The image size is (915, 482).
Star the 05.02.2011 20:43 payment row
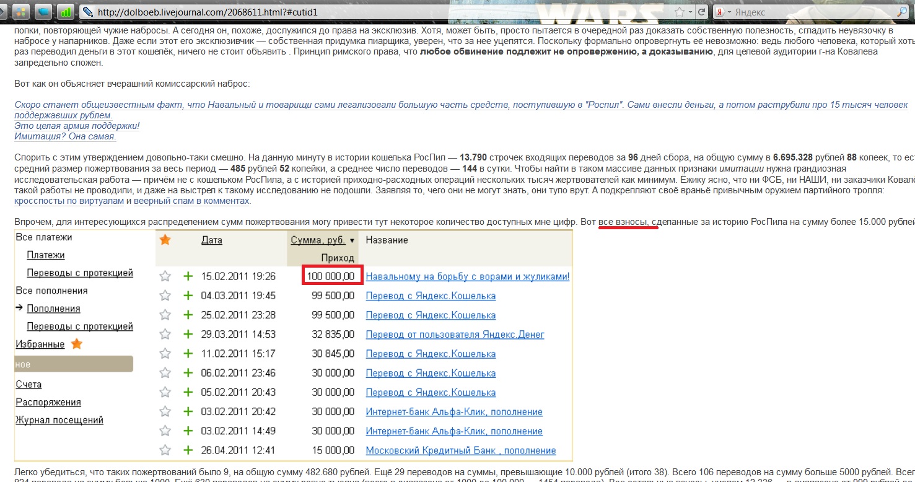[x=165, y=392]
